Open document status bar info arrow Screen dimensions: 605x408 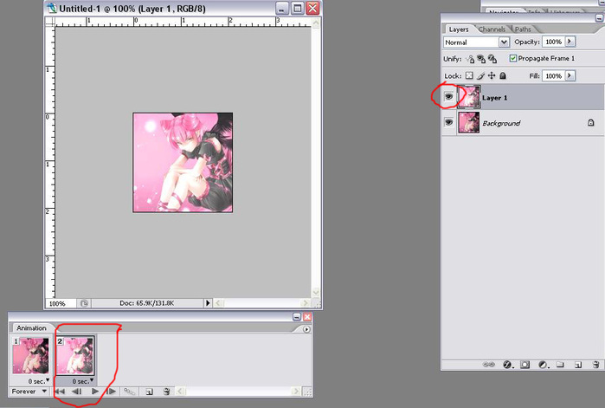pos(208,303)
